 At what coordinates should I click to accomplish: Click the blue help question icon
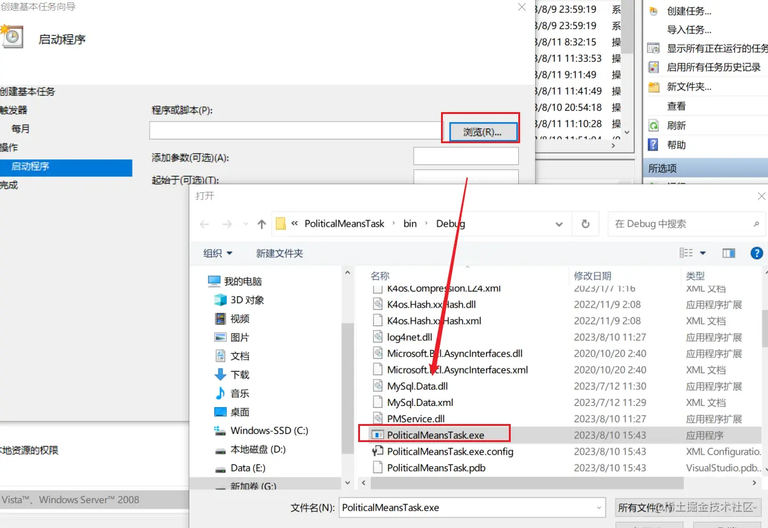click(x=653, y=144)
